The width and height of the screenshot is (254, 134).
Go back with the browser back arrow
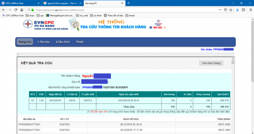click(4, 10)
